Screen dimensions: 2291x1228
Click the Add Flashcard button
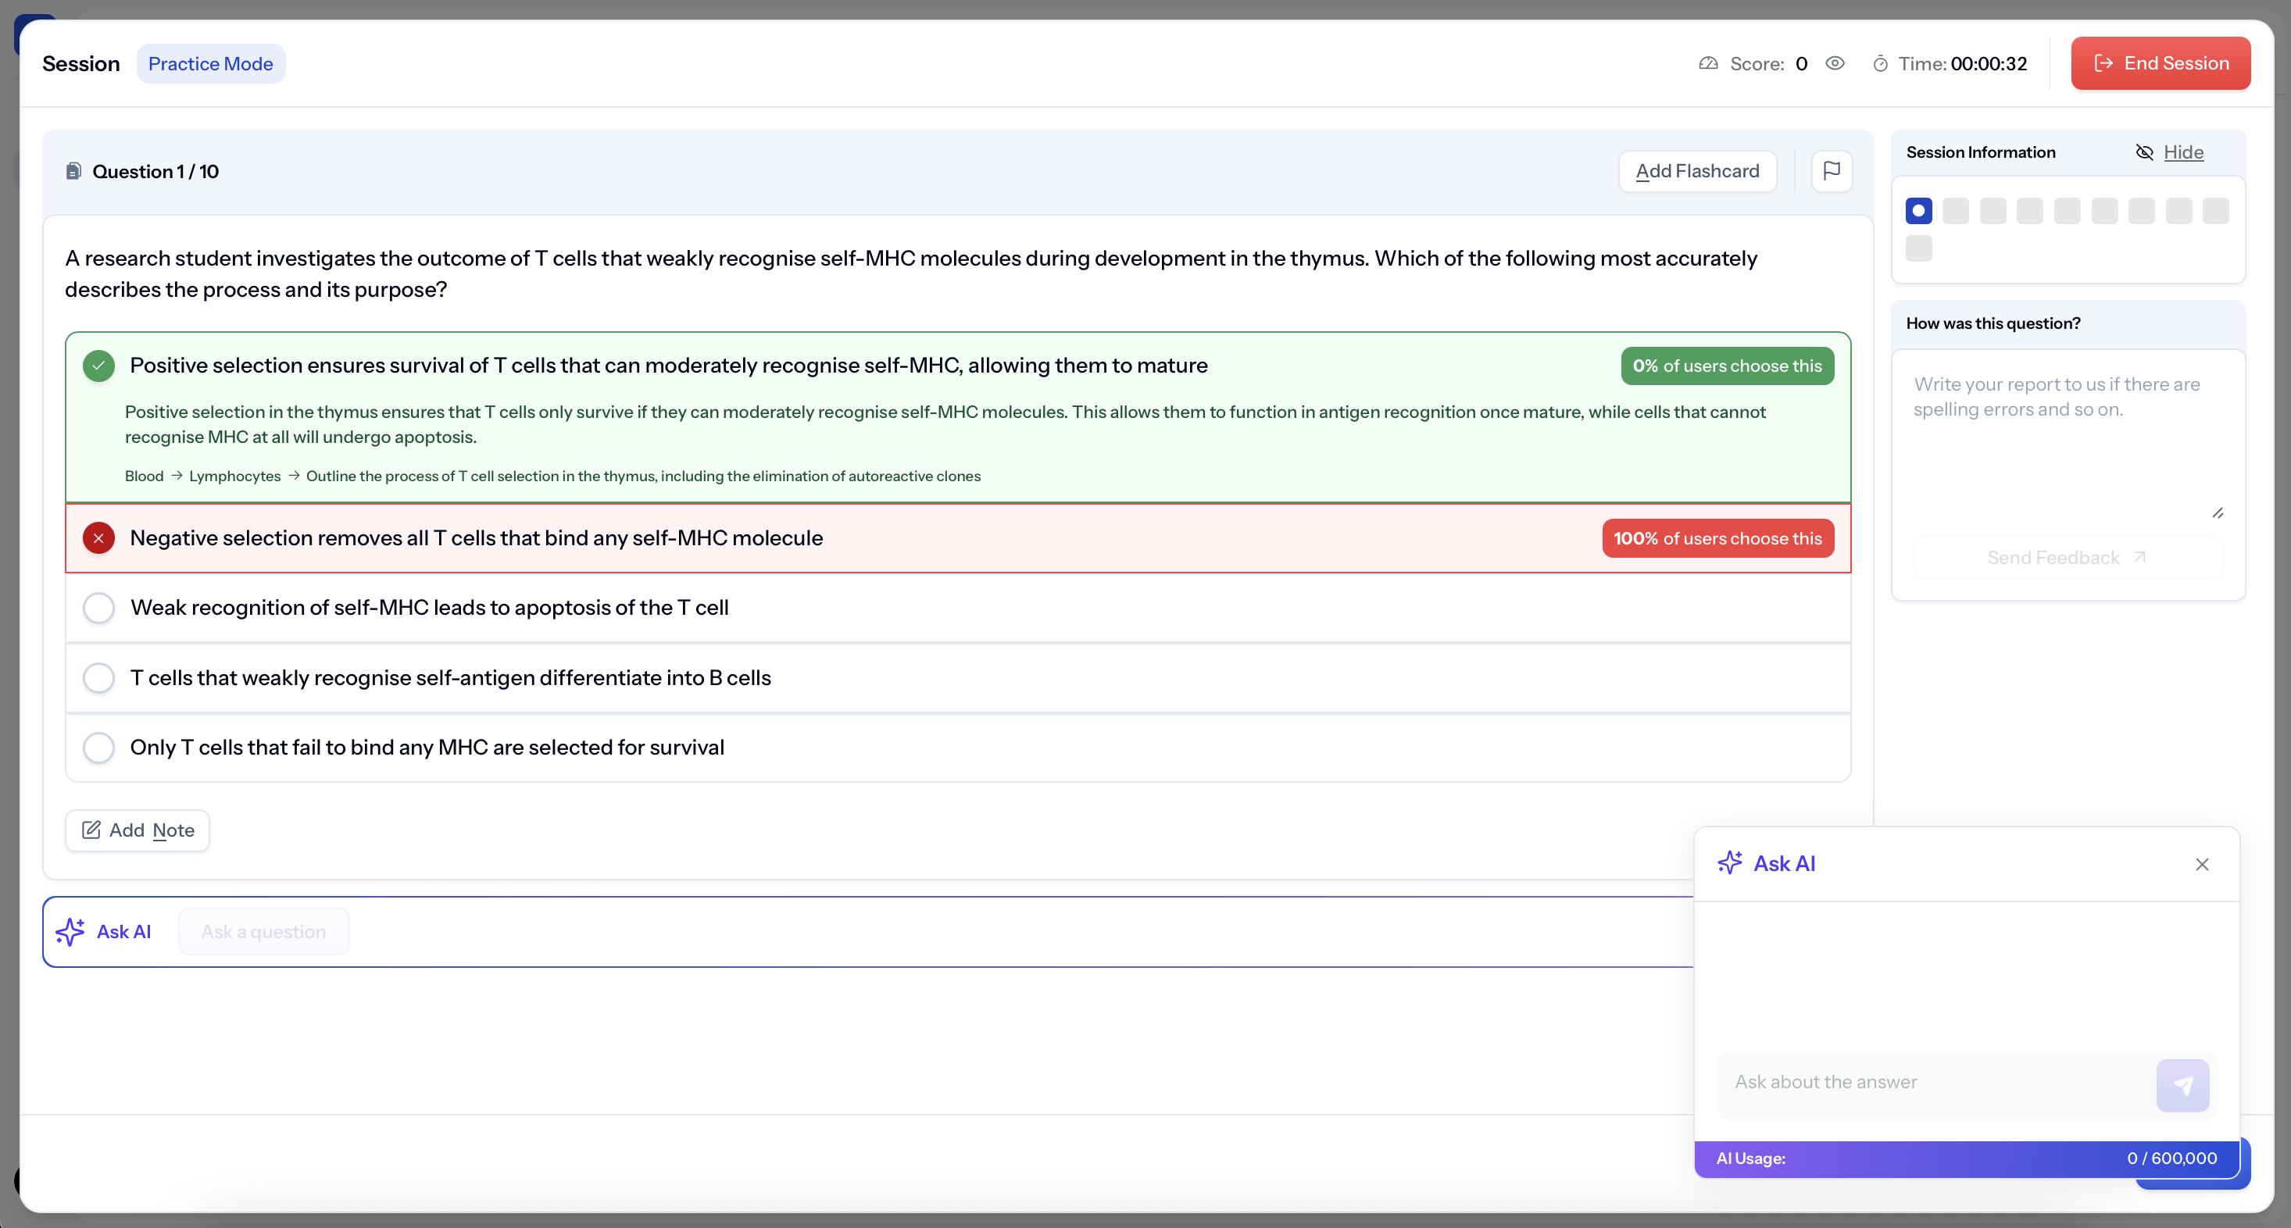click(1696, 171)
